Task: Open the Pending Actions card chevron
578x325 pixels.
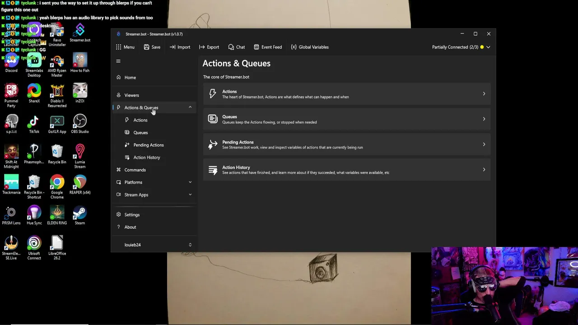Action: [484, 144]
